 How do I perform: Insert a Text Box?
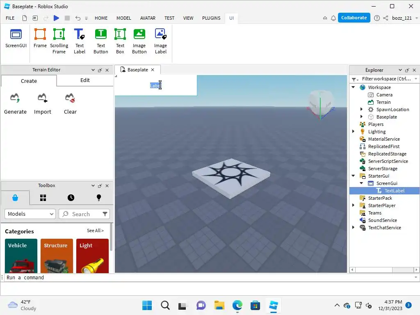click(x=120, y=41)
